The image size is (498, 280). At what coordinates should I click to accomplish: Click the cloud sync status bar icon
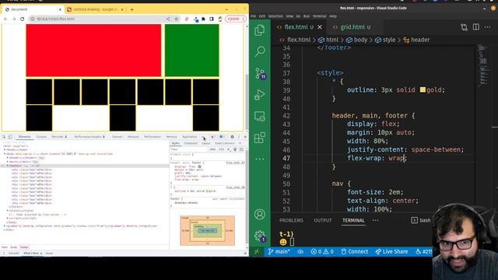pyautogui.click(x=300, y=252)
